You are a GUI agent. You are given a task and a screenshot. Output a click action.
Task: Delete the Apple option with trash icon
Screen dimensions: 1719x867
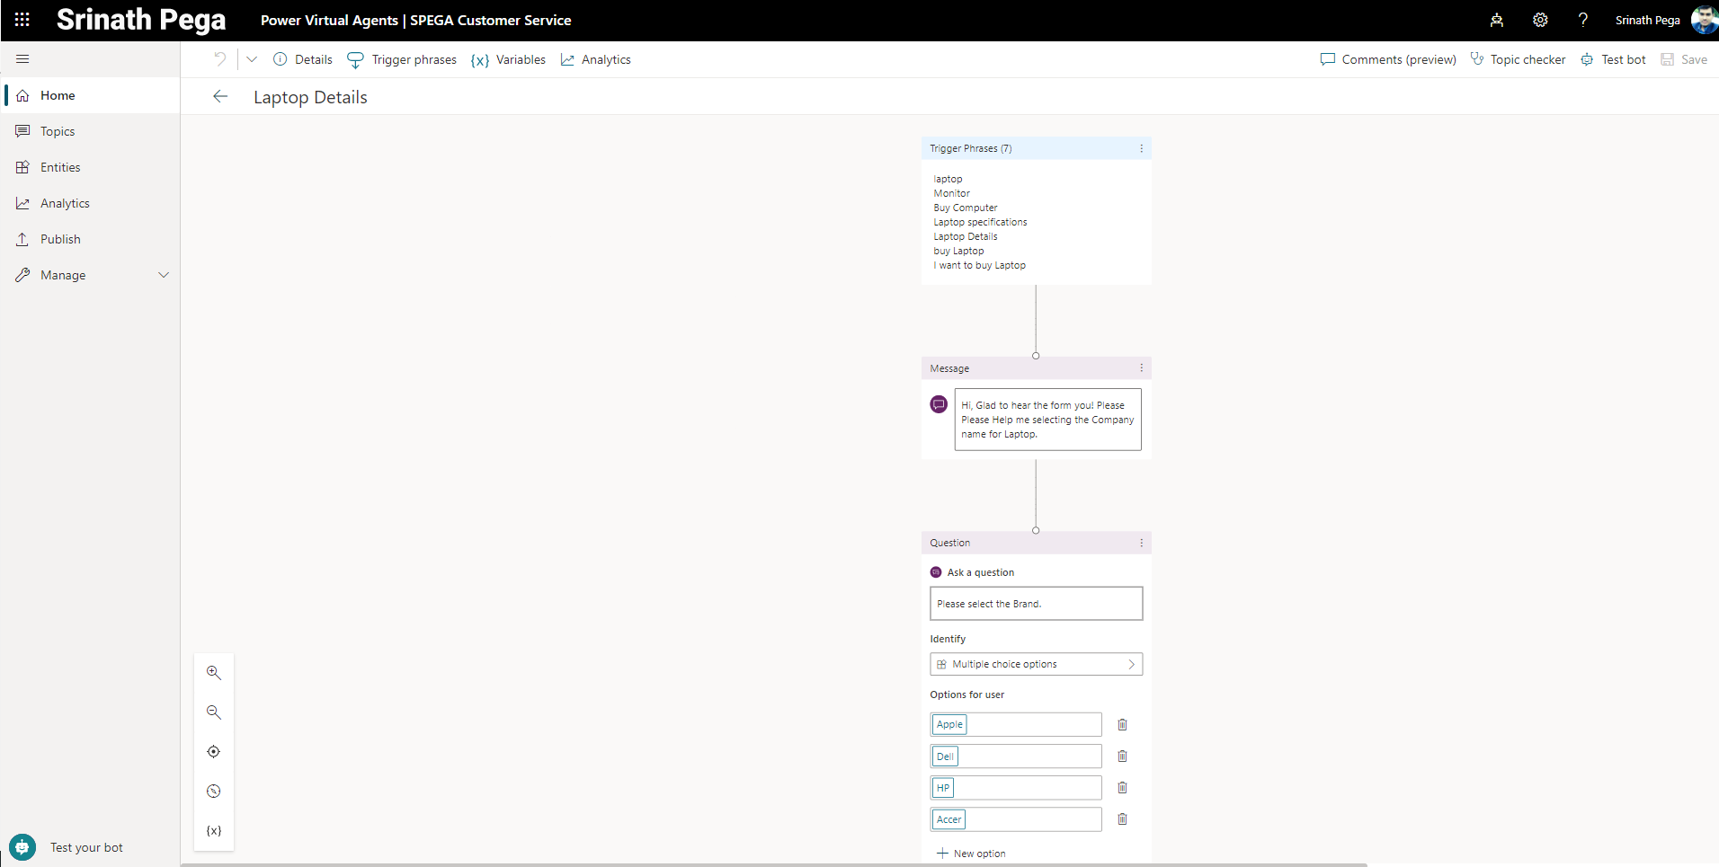1122,725
